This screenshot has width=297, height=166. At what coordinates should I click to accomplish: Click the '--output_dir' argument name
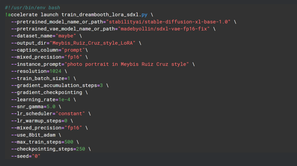pyautogui.click(x=29, y=43)
